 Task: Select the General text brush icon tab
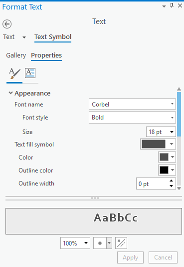[14, 73]
